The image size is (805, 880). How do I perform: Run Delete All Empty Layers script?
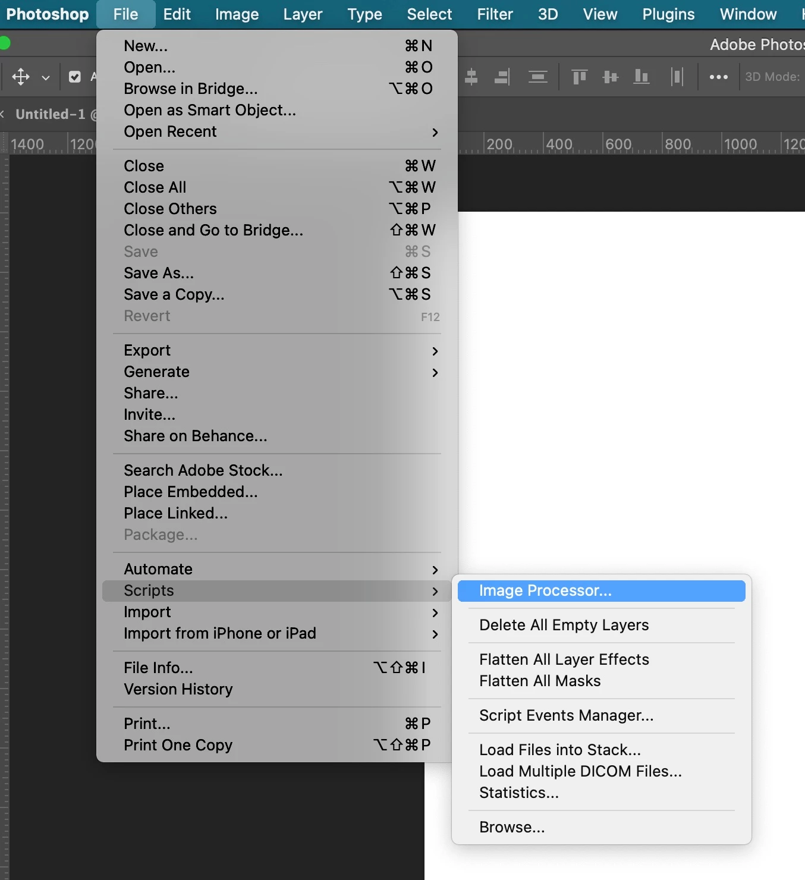pos(602,625)
